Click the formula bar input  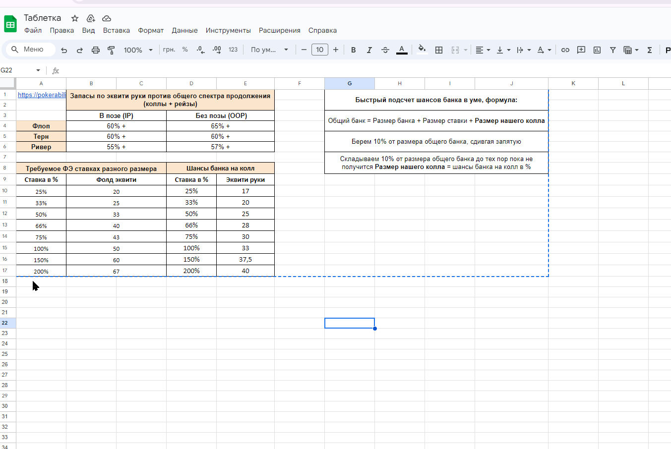pyautogui.click(x=366, y=70)
